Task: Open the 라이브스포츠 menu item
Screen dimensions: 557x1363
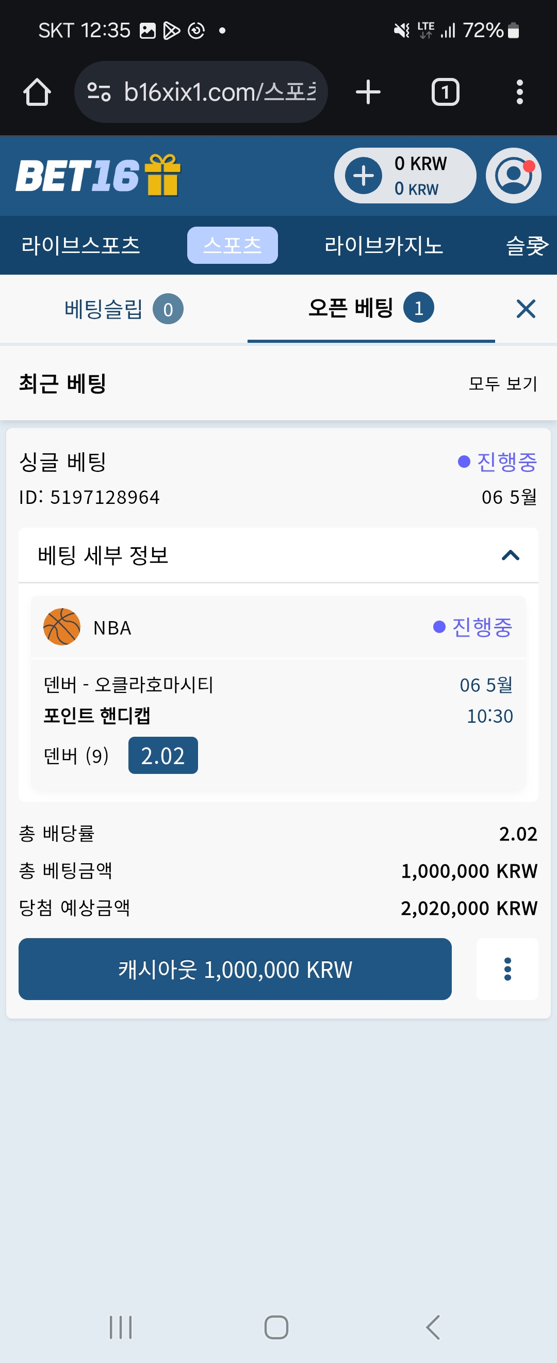Action: [x=80, y=246]
